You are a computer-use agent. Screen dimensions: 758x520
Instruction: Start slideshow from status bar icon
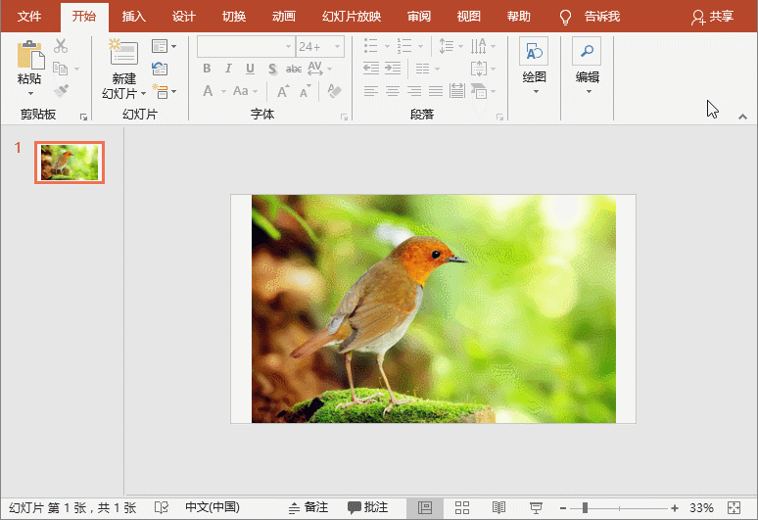[x=536, y=507]
